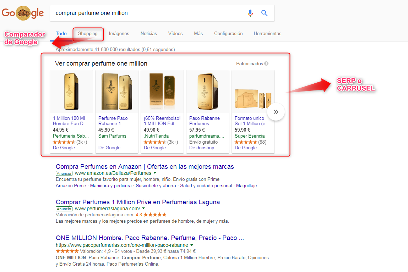Open 'Manicura y pedicura' sitelink
The height and width of the screenshot is (272, 408).
(111, 185)
